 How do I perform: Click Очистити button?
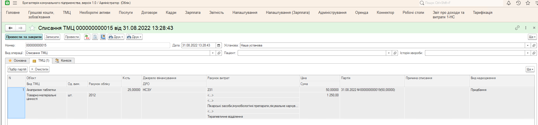click(x=40, y=69)
